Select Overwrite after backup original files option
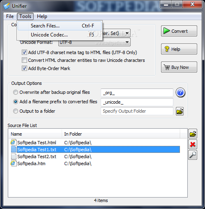Image resolution: width=205 pixels, height=209 pixels. (x=16, y=92)
